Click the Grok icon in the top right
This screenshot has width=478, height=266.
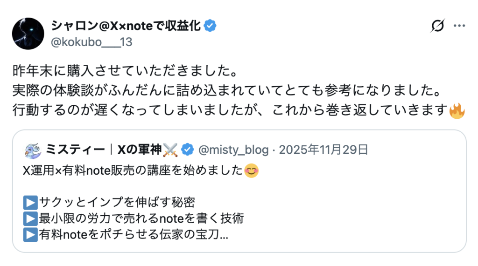pos(437,26)
